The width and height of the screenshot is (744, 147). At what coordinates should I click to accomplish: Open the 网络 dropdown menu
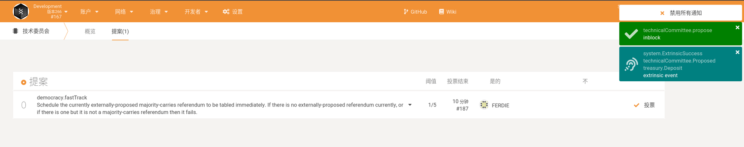coord(124,12)
